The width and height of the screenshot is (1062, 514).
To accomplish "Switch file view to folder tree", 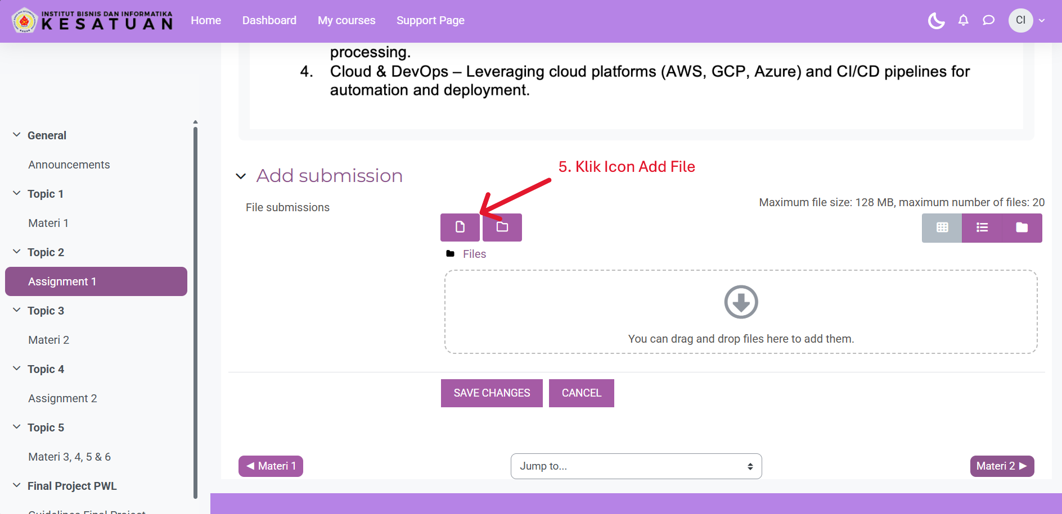I will tap(1021, 228).
